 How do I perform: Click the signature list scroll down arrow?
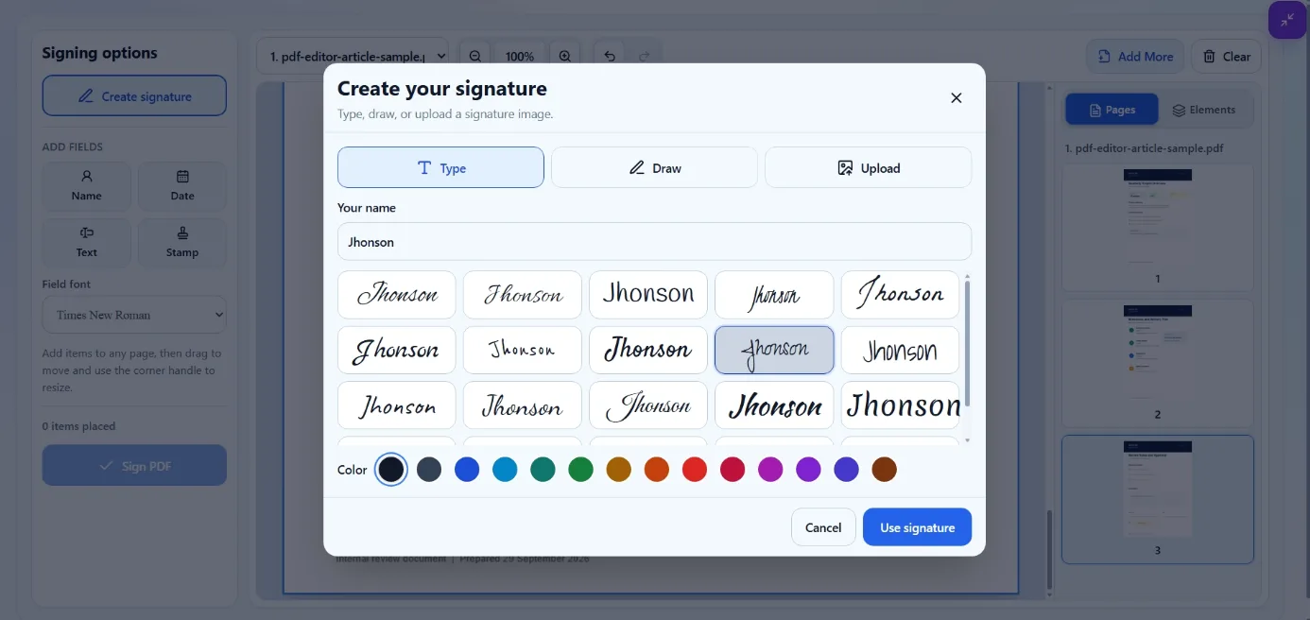click(967, 439)
